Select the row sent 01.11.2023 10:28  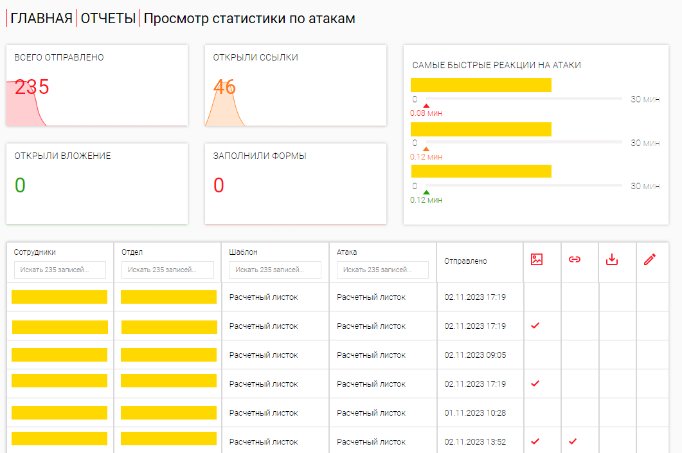pyautogui.click(x=337, y=412)
